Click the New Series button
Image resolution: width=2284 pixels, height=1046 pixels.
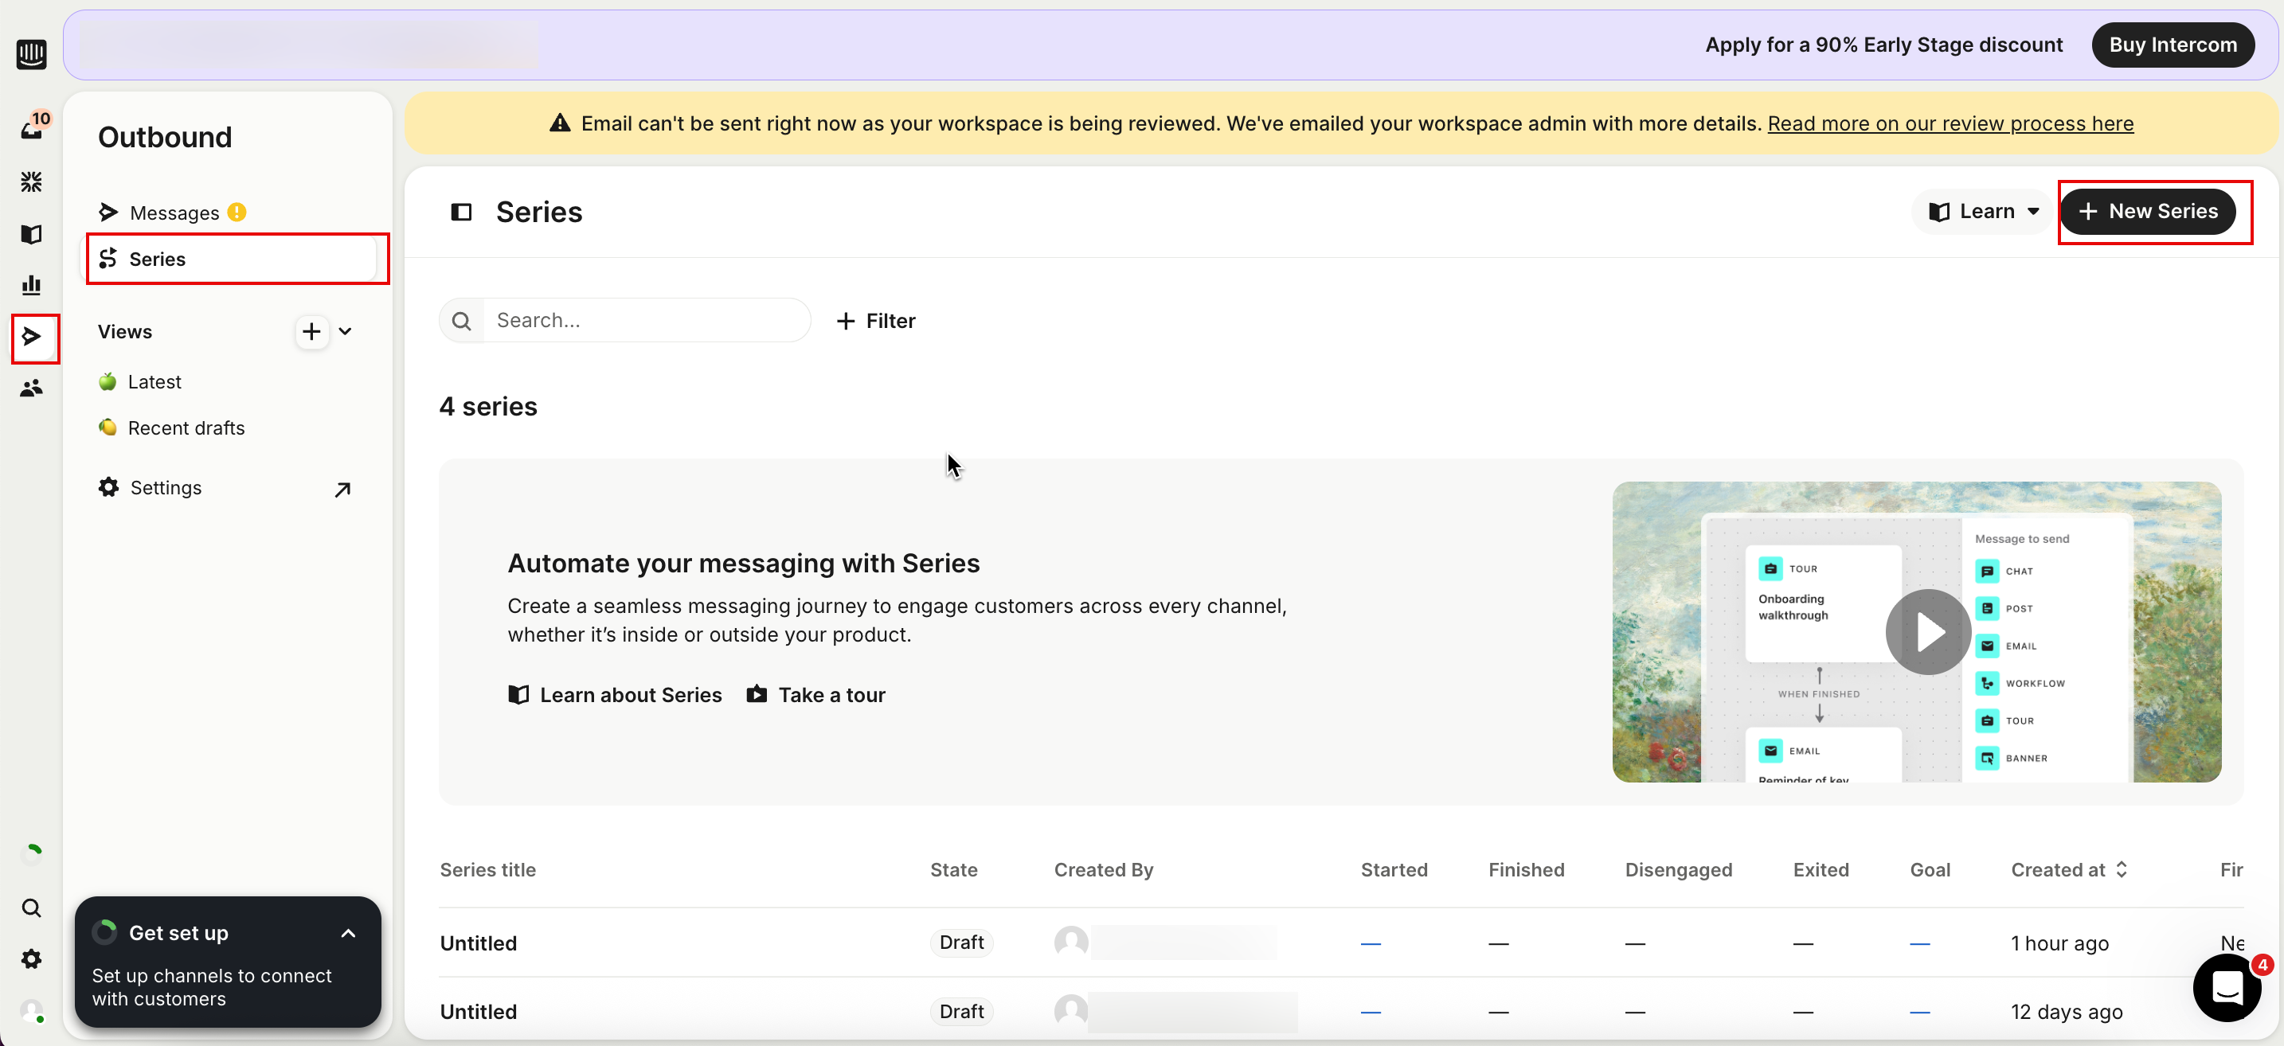pyautogui.click(x=2148, y=212)
